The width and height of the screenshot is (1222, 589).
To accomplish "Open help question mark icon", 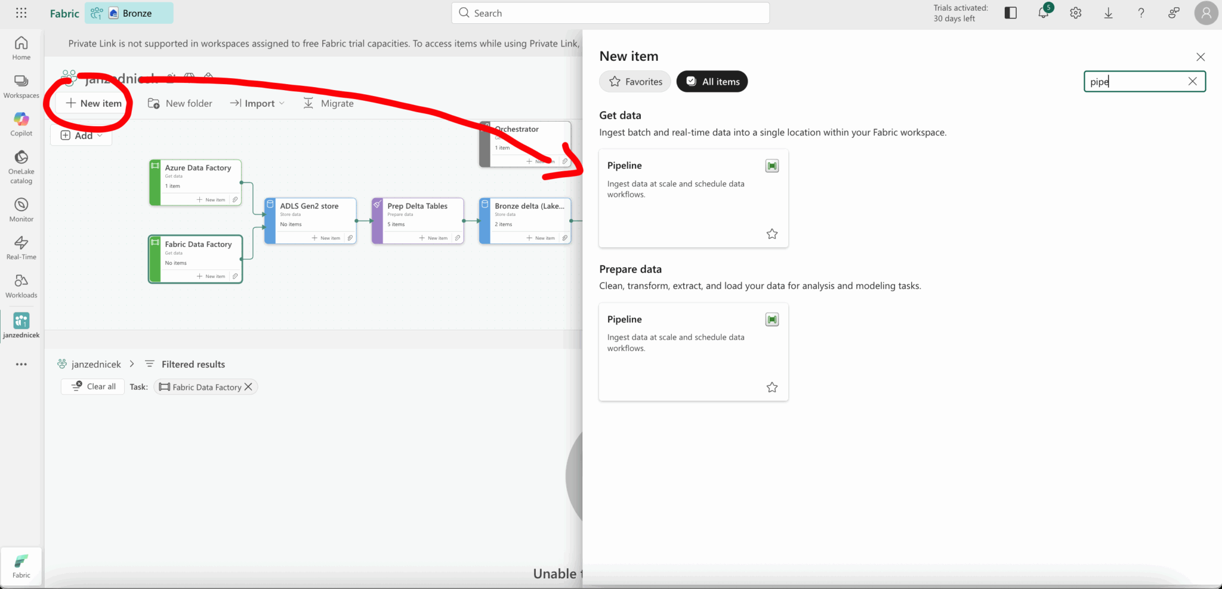I will pos(1141,13).
